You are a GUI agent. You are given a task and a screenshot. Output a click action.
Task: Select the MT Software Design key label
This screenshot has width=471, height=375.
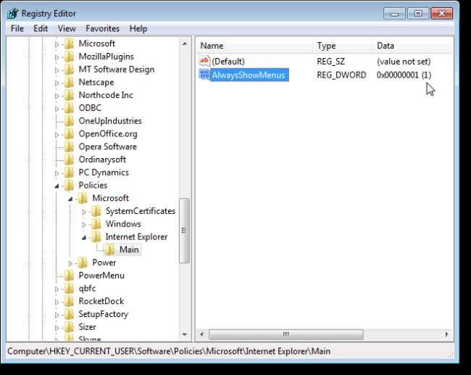[x=117, y=70]
